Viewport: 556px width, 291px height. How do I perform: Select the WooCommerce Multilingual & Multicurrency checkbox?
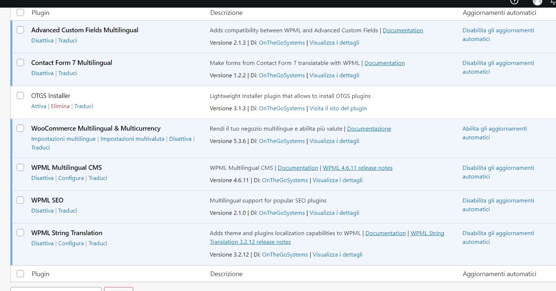click(20, 128)
